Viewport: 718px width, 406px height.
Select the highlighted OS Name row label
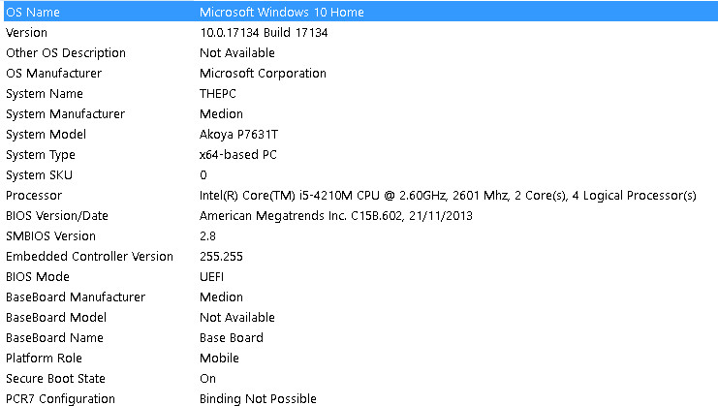[x=33, y=12]
